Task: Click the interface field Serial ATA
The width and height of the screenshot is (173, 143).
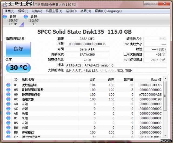Action: click(87, 49)
